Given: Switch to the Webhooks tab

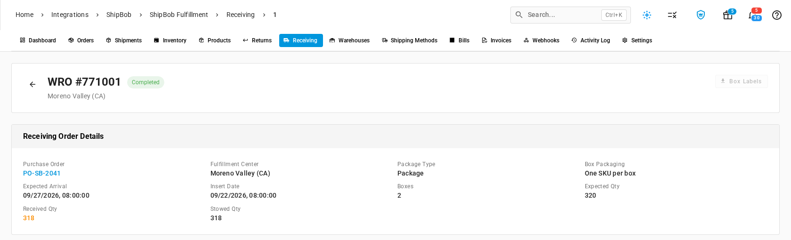Looking at the screenshot, I should (541, 40).
